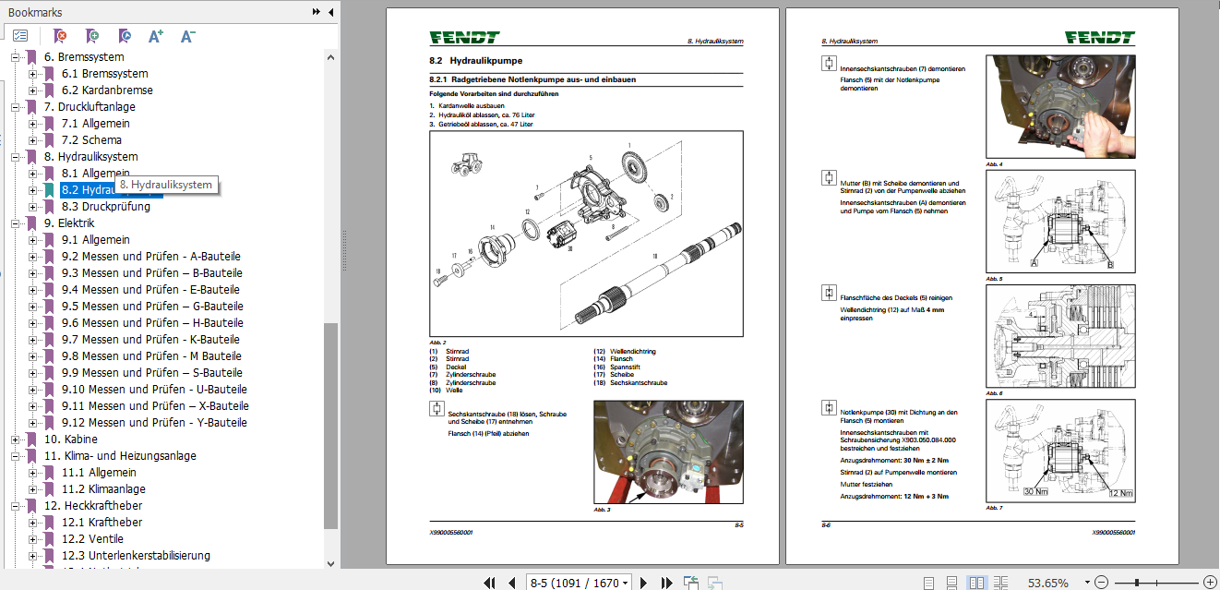Click the double-arrow expand Bookmarks panel icon
The height and width of the screenshot is (590, 1220).
[317, 12]
